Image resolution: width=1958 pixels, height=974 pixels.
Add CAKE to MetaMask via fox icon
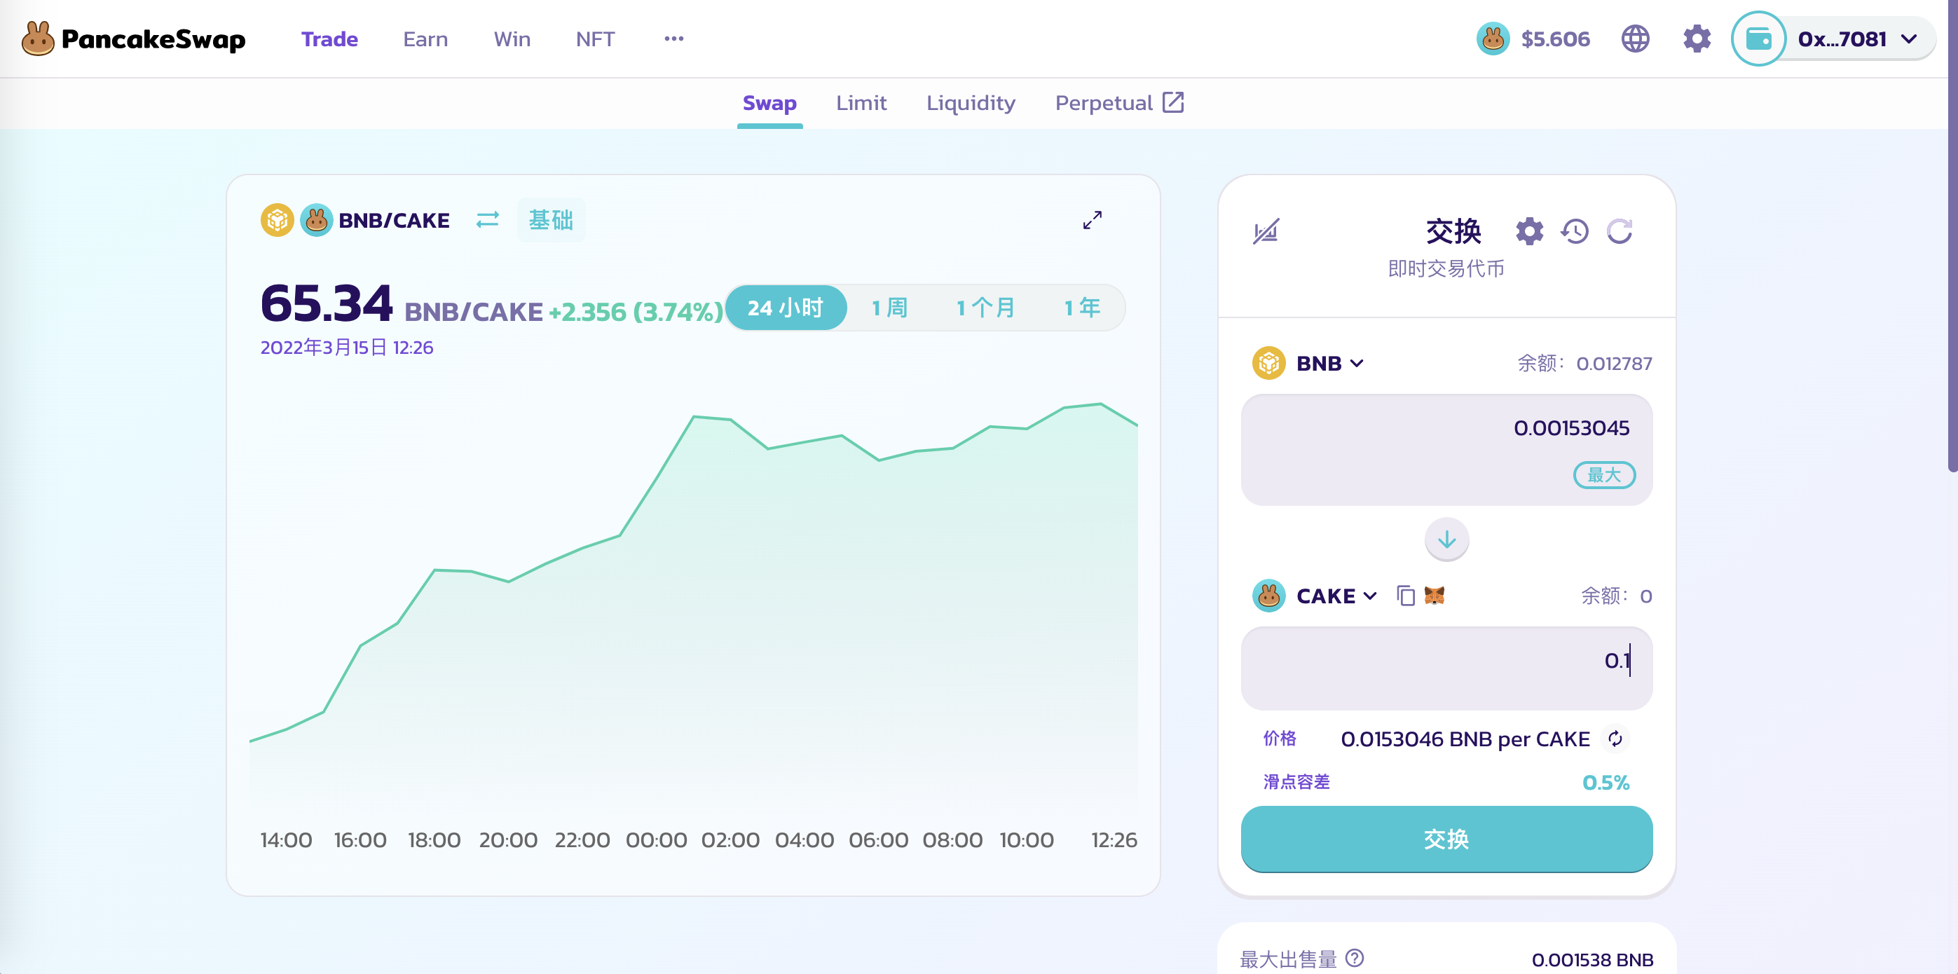point(1435,596)
